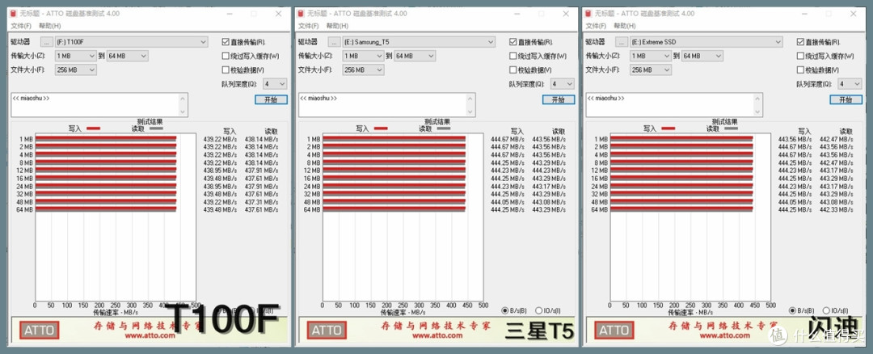The width and height of the screenshot is (873, 354).
Task: Click 439.48 MB/s write value at 64 MB row
Action: point(220,210)
